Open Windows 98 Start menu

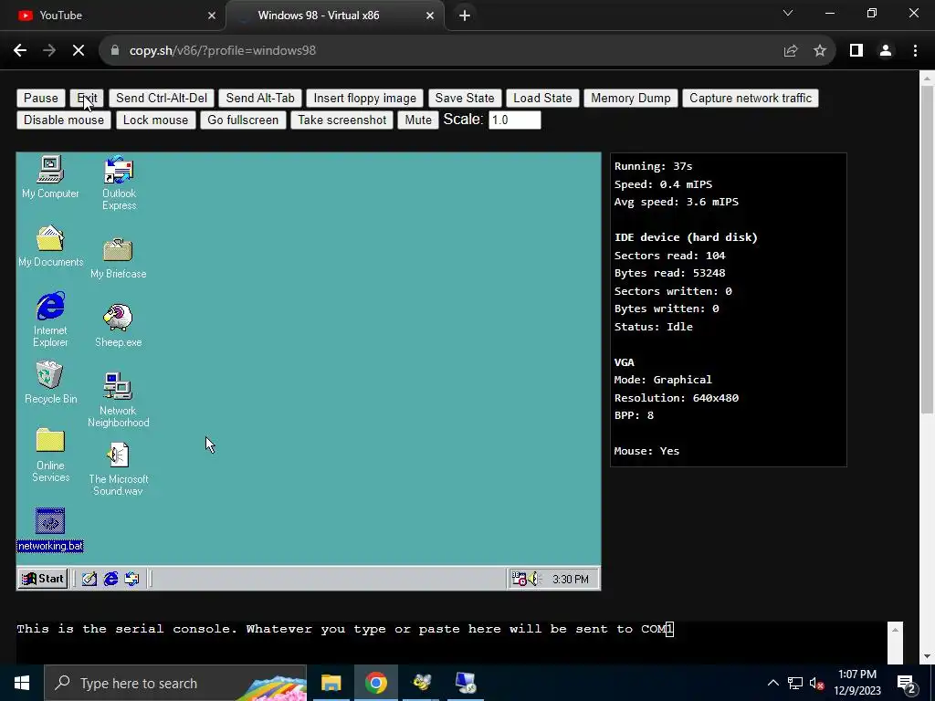[x=42, y=579]
